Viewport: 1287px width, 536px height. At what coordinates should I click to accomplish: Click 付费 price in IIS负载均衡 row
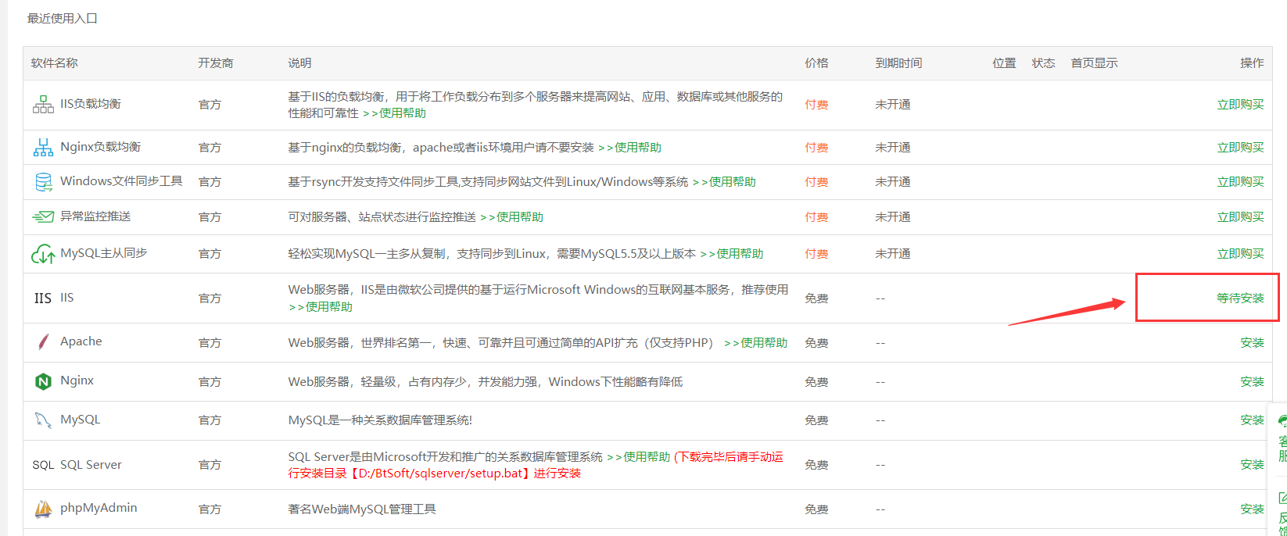point(816,104)
